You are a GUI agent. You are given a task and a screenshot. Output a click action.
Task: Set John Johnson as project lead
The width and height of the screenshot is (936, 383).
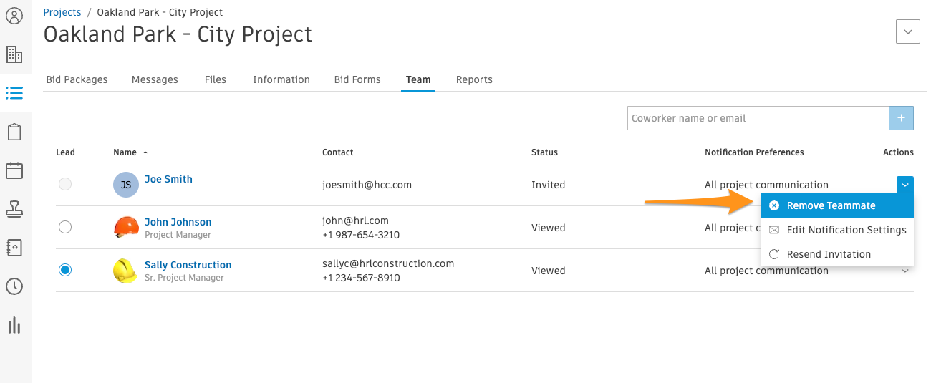click(65, 227)
